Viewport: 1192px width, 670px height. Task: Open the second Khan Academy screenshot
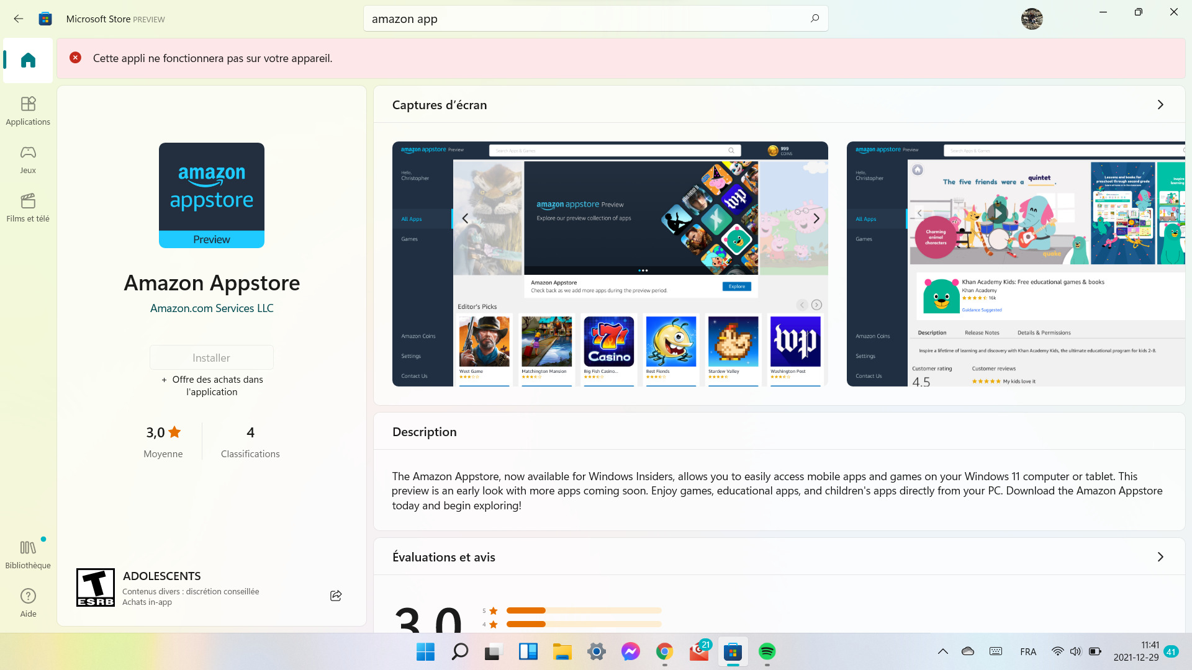point(1016,264)
